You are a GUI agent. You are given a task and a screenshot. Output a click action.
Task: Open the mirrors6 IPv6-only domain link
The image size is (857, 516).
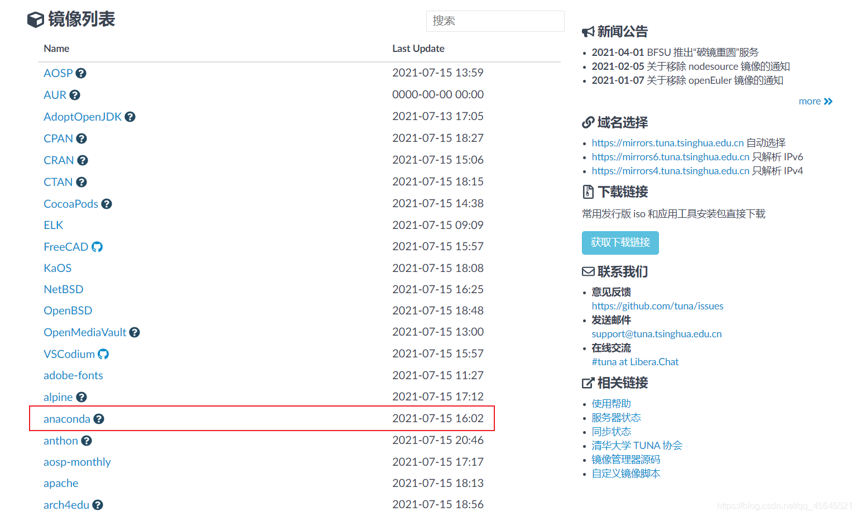(671, 157)
